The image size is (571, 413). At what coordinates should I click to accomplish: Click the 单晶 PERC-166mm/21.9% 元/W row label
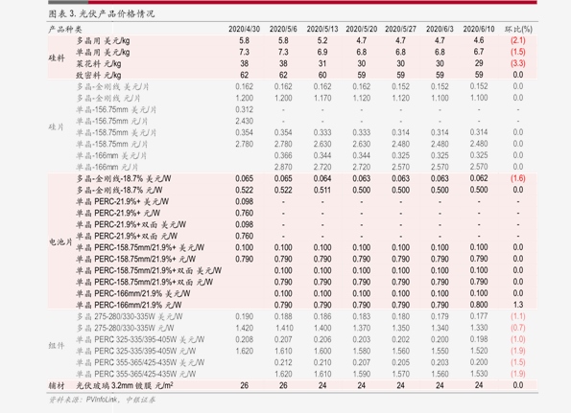[x=129, y=305]
